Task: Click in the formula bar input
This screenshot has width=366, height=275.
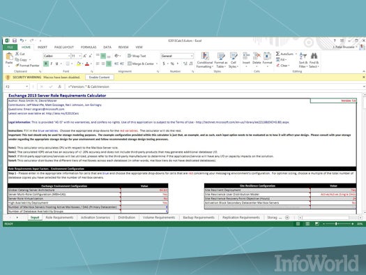Action: [213, 87]
